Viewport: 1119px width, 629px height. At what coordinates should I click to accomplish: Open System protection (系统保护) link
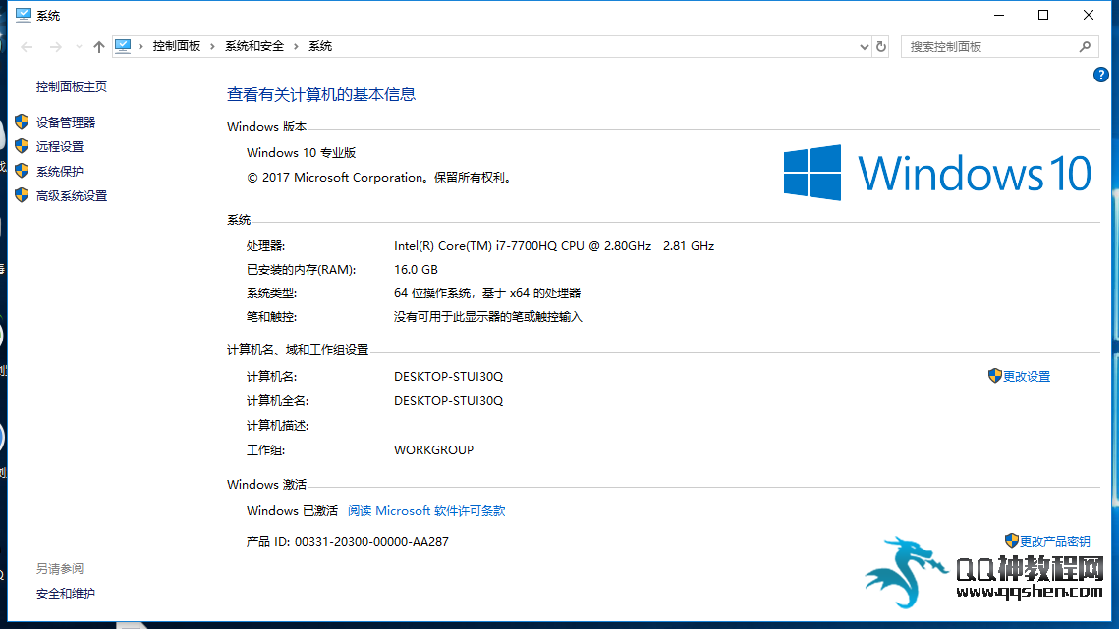click(x=60, y=171)
